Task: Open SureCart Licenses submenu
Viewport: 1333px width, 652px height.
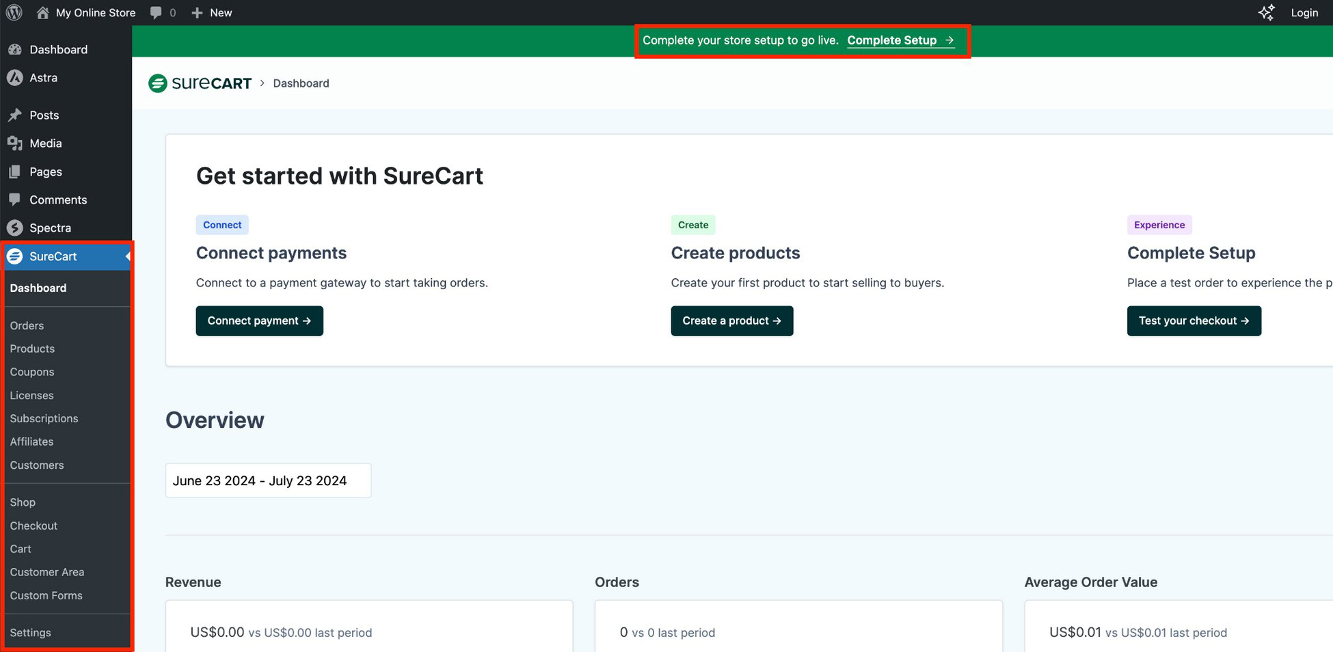Action: (x=31, y=395)
